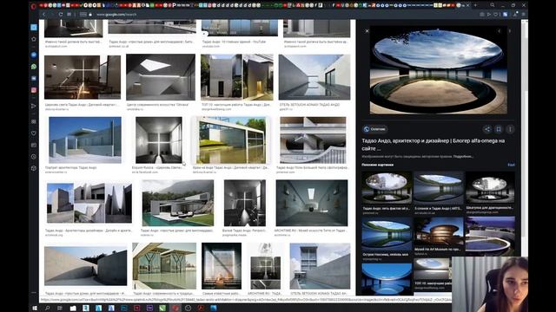Go to the next image in preview
This screenshot has width=556, height=312.
(510, 31)
